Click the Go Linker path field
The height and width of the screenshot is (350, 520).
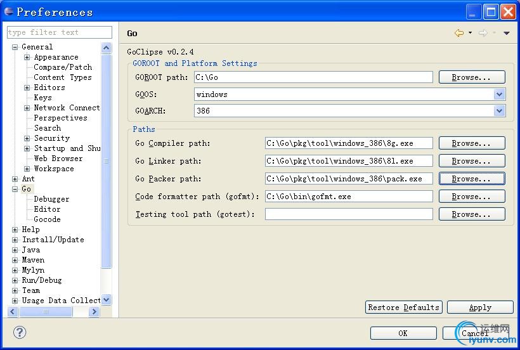pos(349,161)
